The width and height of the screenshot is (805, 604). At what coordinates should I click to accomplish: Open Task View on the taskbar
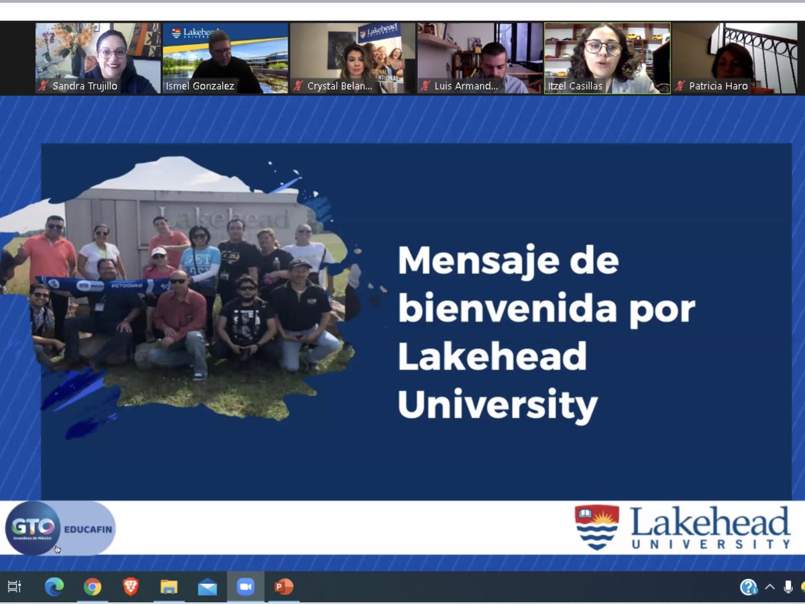pos(13,587)
